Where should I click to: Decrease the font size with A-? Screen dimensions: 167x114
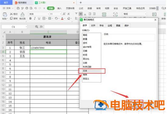click(69, 14)
